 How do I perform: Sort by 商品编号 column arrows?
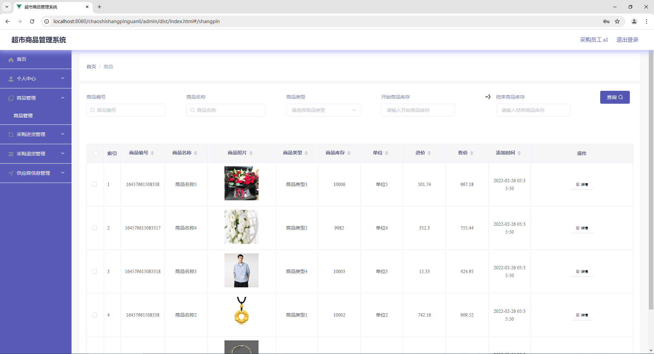pyautogui.click(x=152, y=153)
